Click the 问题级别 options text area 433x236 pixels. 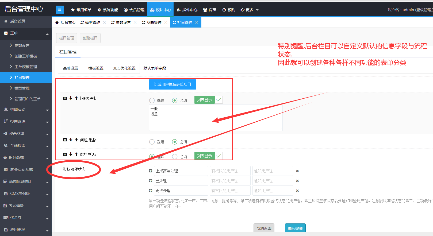coord(215,118)
